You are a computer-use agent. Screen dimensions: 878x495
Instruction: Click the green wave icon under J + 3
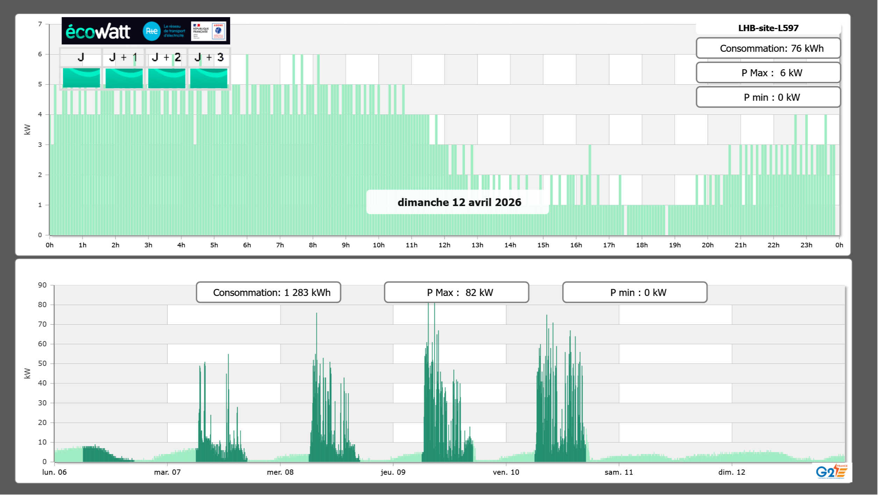pos(209,78)
